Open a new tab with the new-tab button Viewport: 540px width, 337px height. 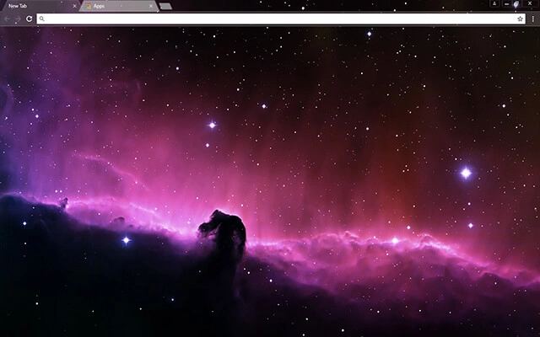pos(165,6)
